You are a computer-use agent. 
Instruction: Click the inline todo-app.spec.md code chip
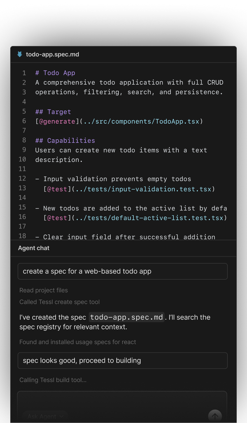(x=126, y=317)
